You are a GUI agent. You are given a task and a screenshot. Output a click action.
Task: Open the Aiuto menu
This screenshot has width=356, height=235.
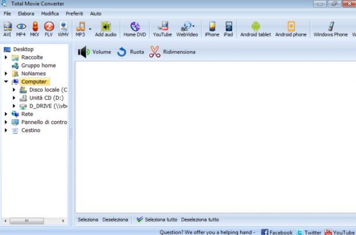[95, 13]
